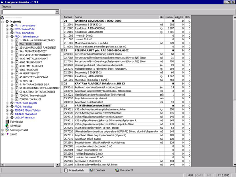Image resolution: width=236 pixels, height=177 pixels.
Task: Click the document icon of 4160 / PUUIKKUNAT
Action: (x=17, y=62)
